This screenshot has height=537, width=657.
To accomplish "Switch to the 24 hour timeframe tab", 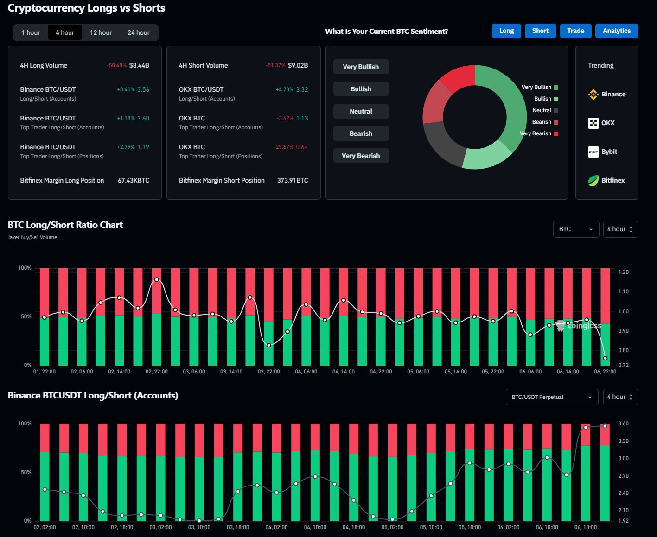I will [139, 32].
